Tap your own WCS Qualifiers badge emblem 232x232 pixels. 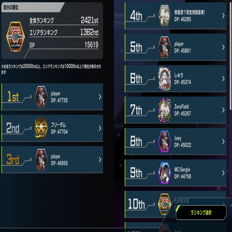pyautogui.click(x=15, y=37)
